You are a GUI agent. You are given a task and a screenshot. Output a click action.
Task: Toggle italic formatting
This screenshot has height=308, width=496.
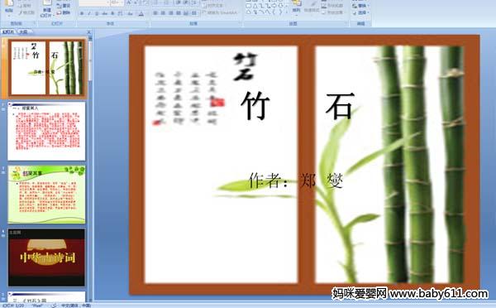(x=89, y=13)
